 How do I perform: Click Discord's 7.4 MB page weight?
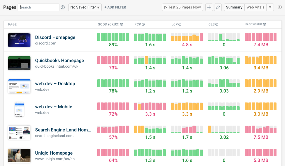point(261,45)
